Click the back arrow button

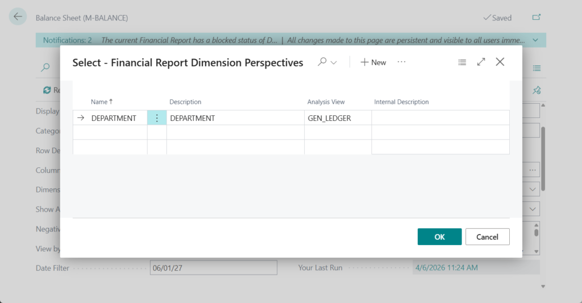click(x=18, y=17)
